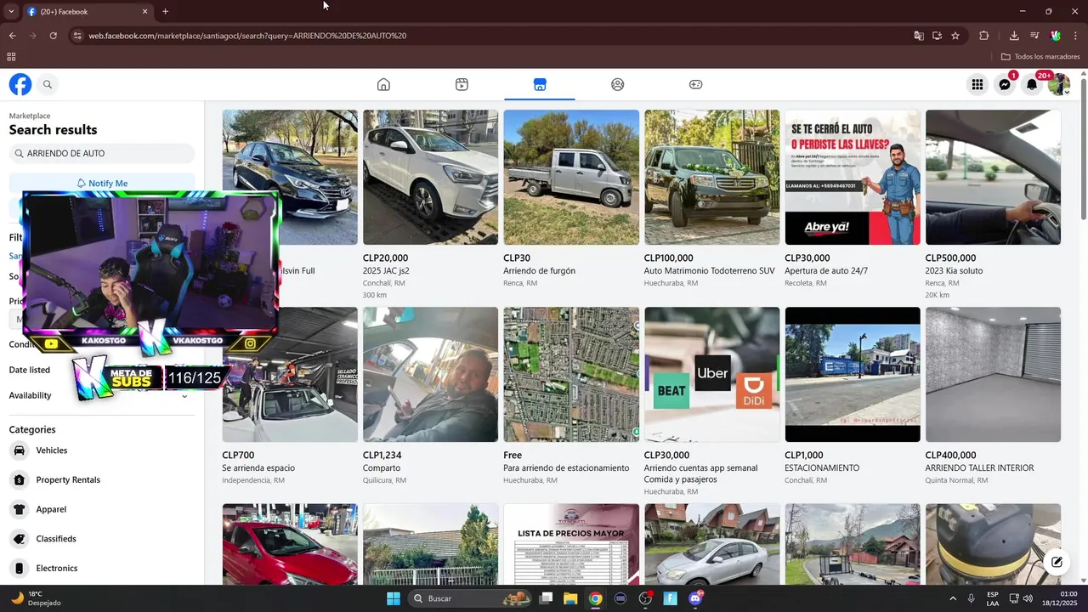
Task: Go back to previous page
Action: (12, 36)
